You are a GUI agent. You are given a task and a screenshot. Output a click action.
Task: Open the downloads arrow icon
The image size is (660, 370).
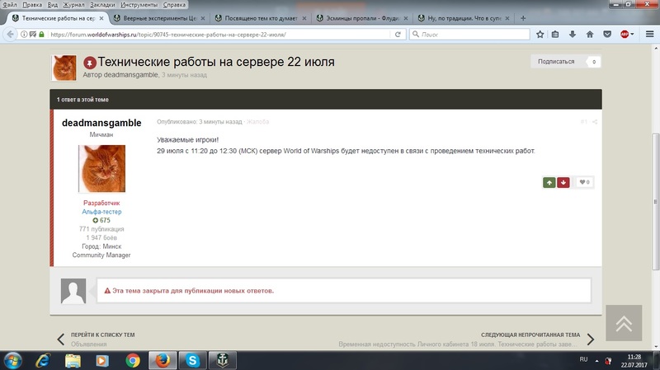(x=573, y=34)
